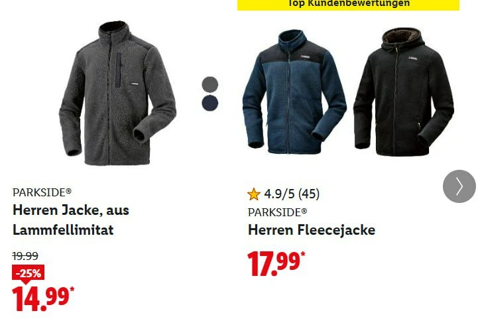Click the PARKSIDE brand above Herren Fleecejacke

[277, 212]
